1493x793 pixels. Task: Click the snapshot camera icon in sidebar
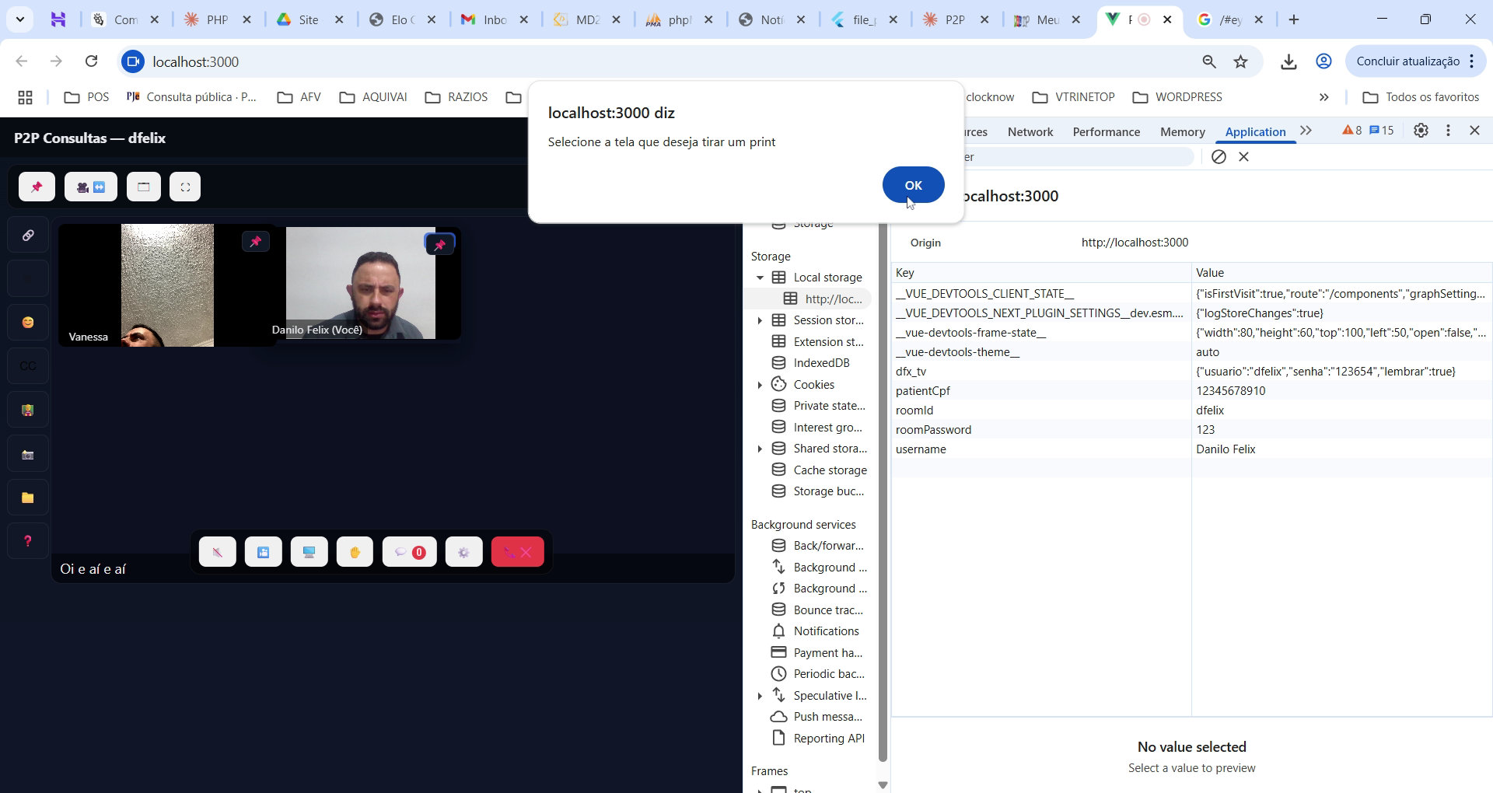(28, 455)
